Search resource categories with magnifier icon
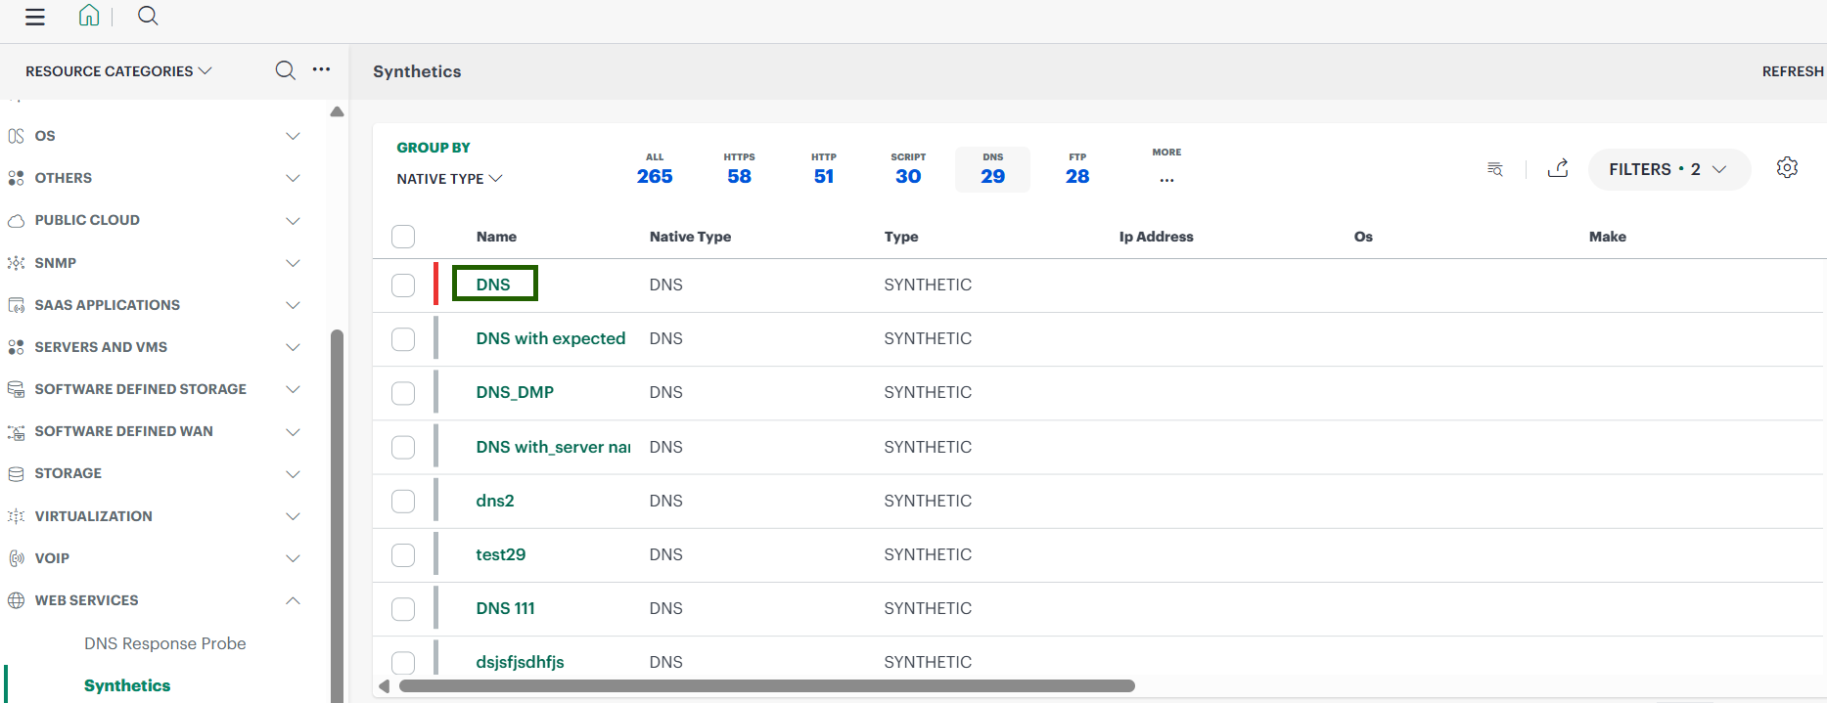 click(285, 70)
